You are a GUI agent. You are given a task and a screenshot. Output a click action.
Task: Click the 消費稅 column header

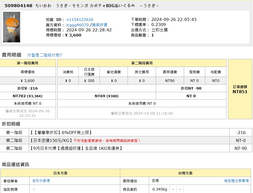point(68,72)
